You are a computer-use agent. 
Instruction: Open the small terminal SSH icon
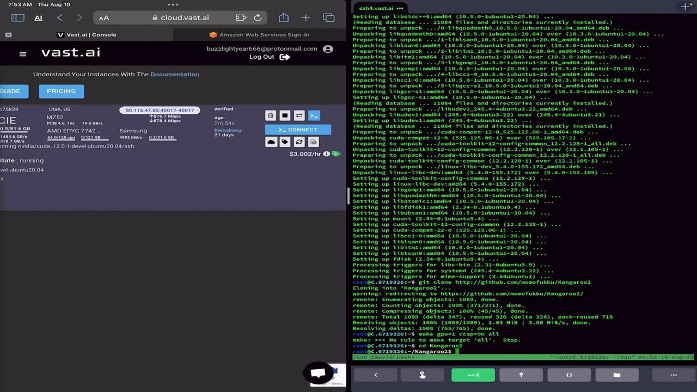(x=314, y=115)
